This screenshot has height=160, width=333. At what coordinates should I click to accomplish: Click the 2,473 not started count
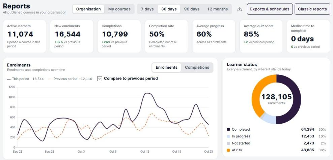pyautogui.click(x=309, y=143)
